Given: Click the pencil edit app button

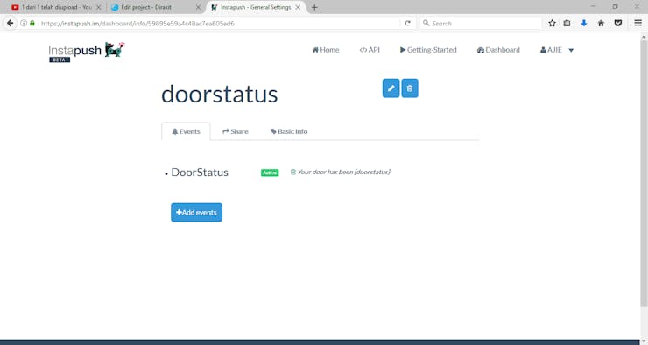Looking at the screenshot, I should click(391, 88).
